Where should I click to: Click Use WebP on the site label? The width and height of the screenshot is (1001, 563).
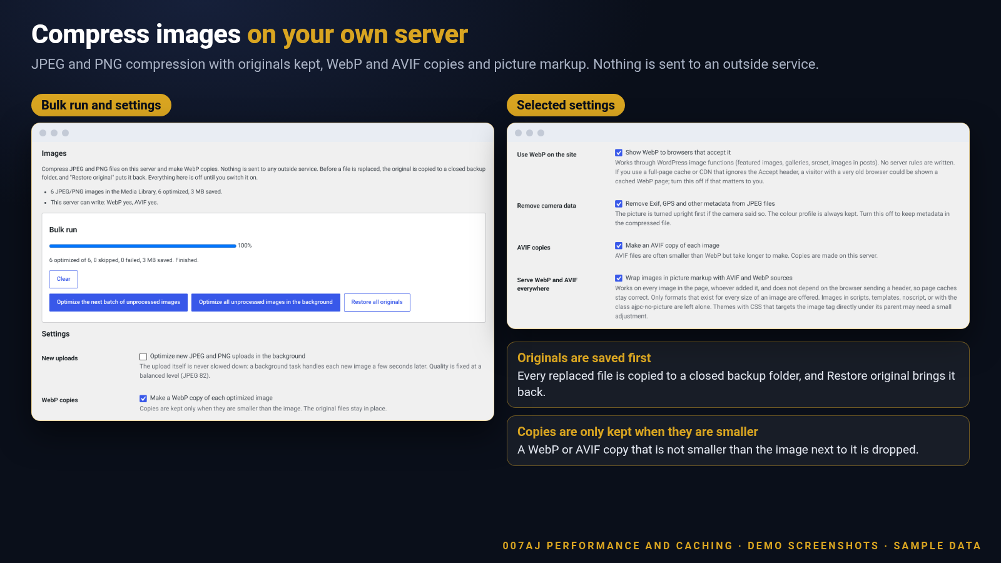pyautogui.click(x=547, y=155)
